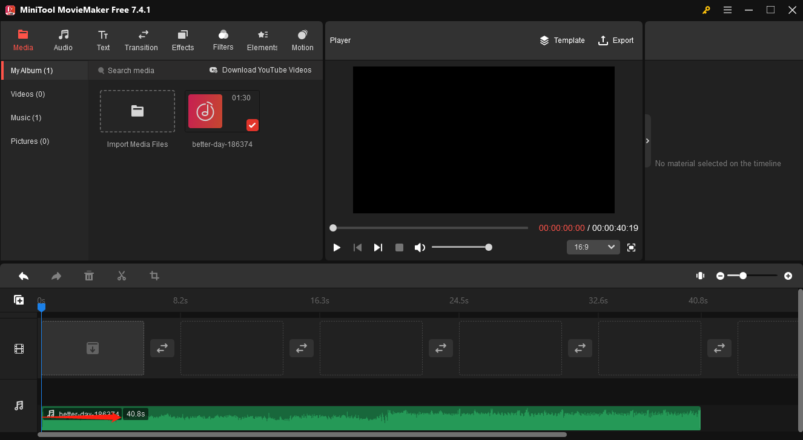Open the Elements tab
The height and width of the screenshot is (440, 803).
262,40
